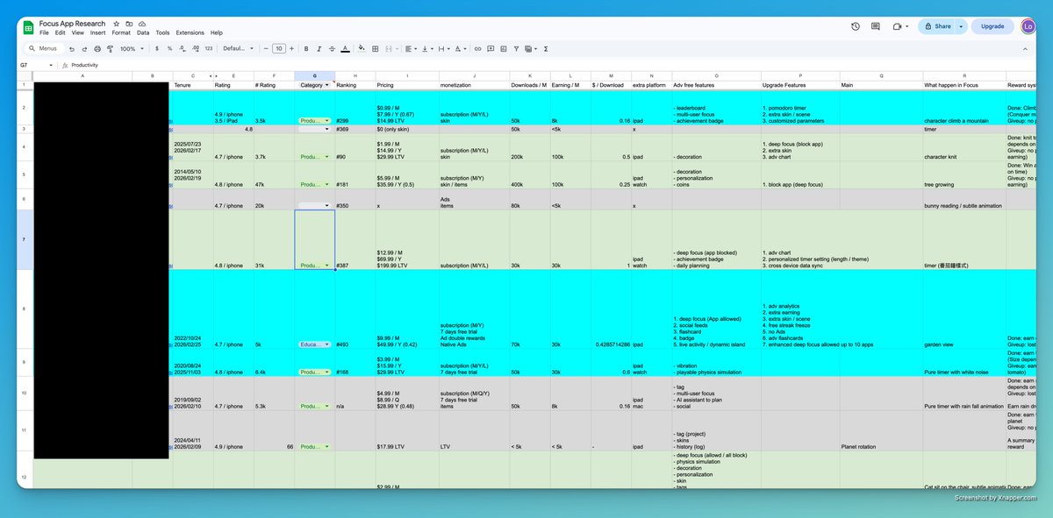
Task: Click the font size field
Action: click(279, 48)
